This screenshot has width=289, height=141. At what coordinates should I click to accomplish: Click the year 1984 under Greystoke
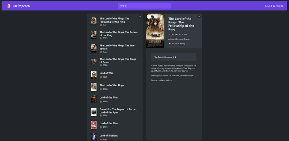tap(105, 116)
